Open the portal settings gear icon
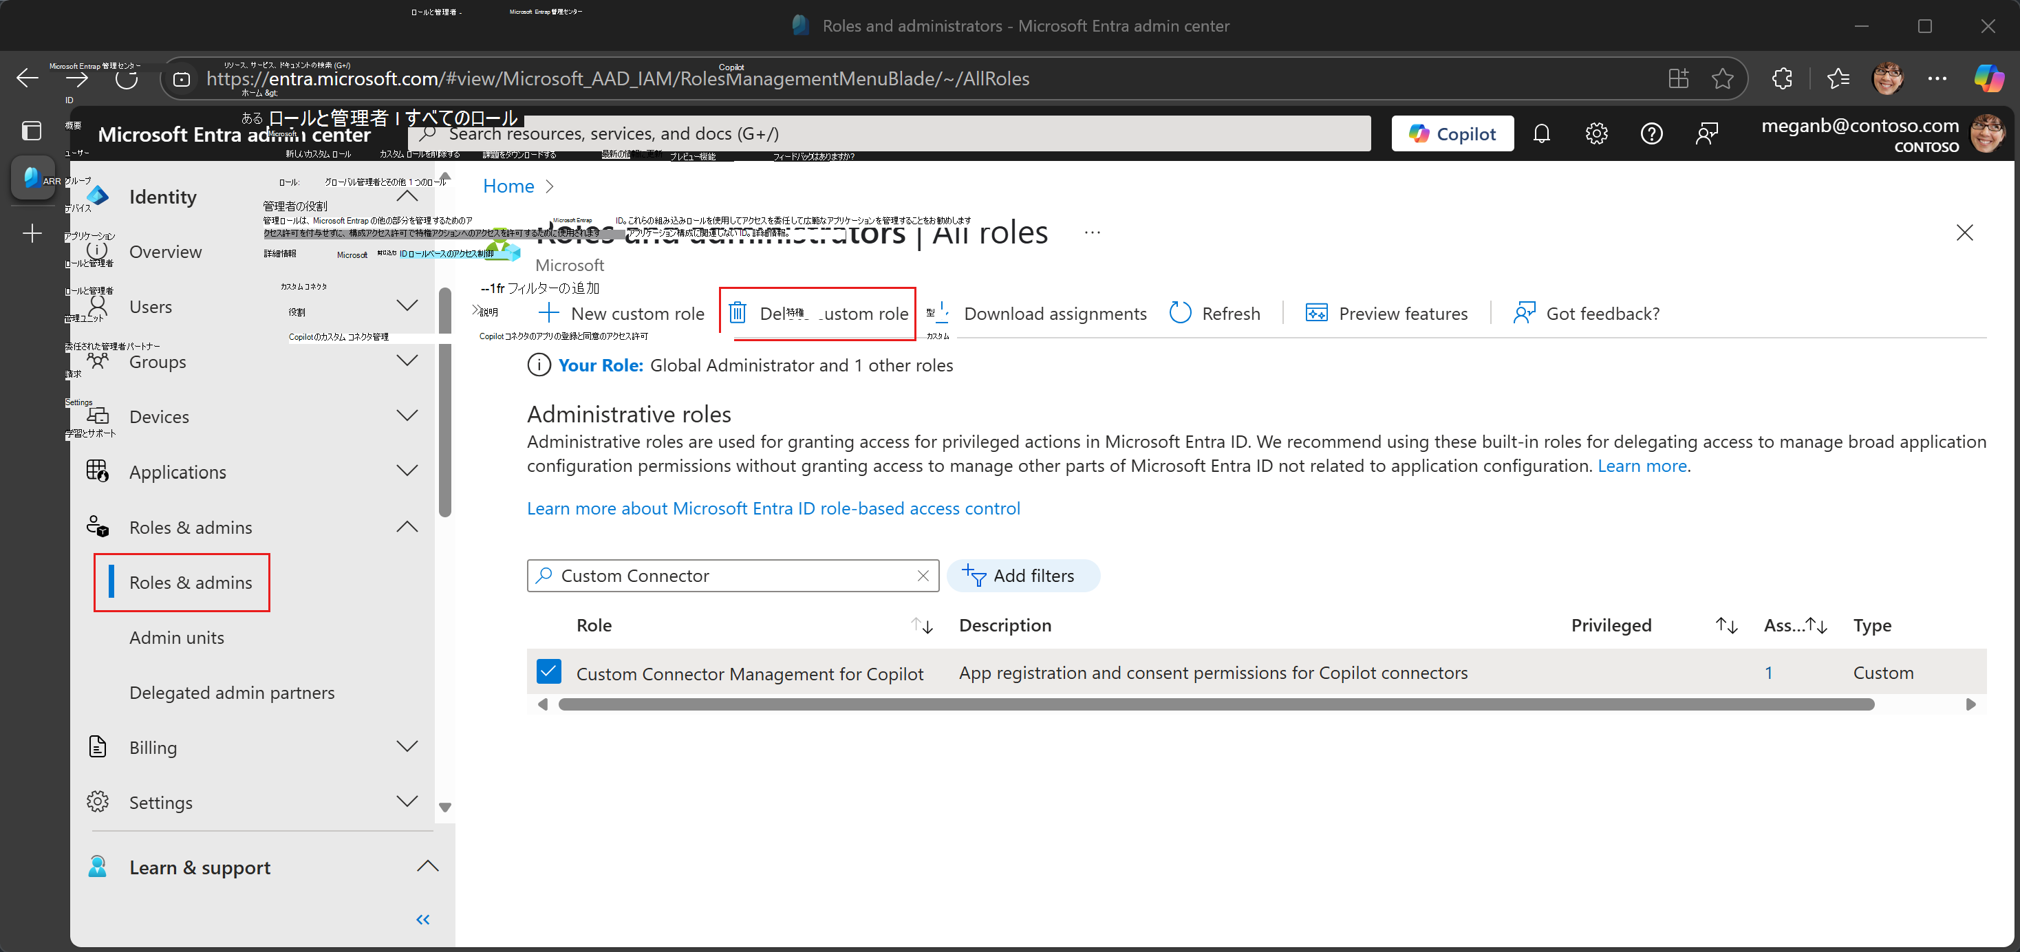 (x=1597, y=134)
